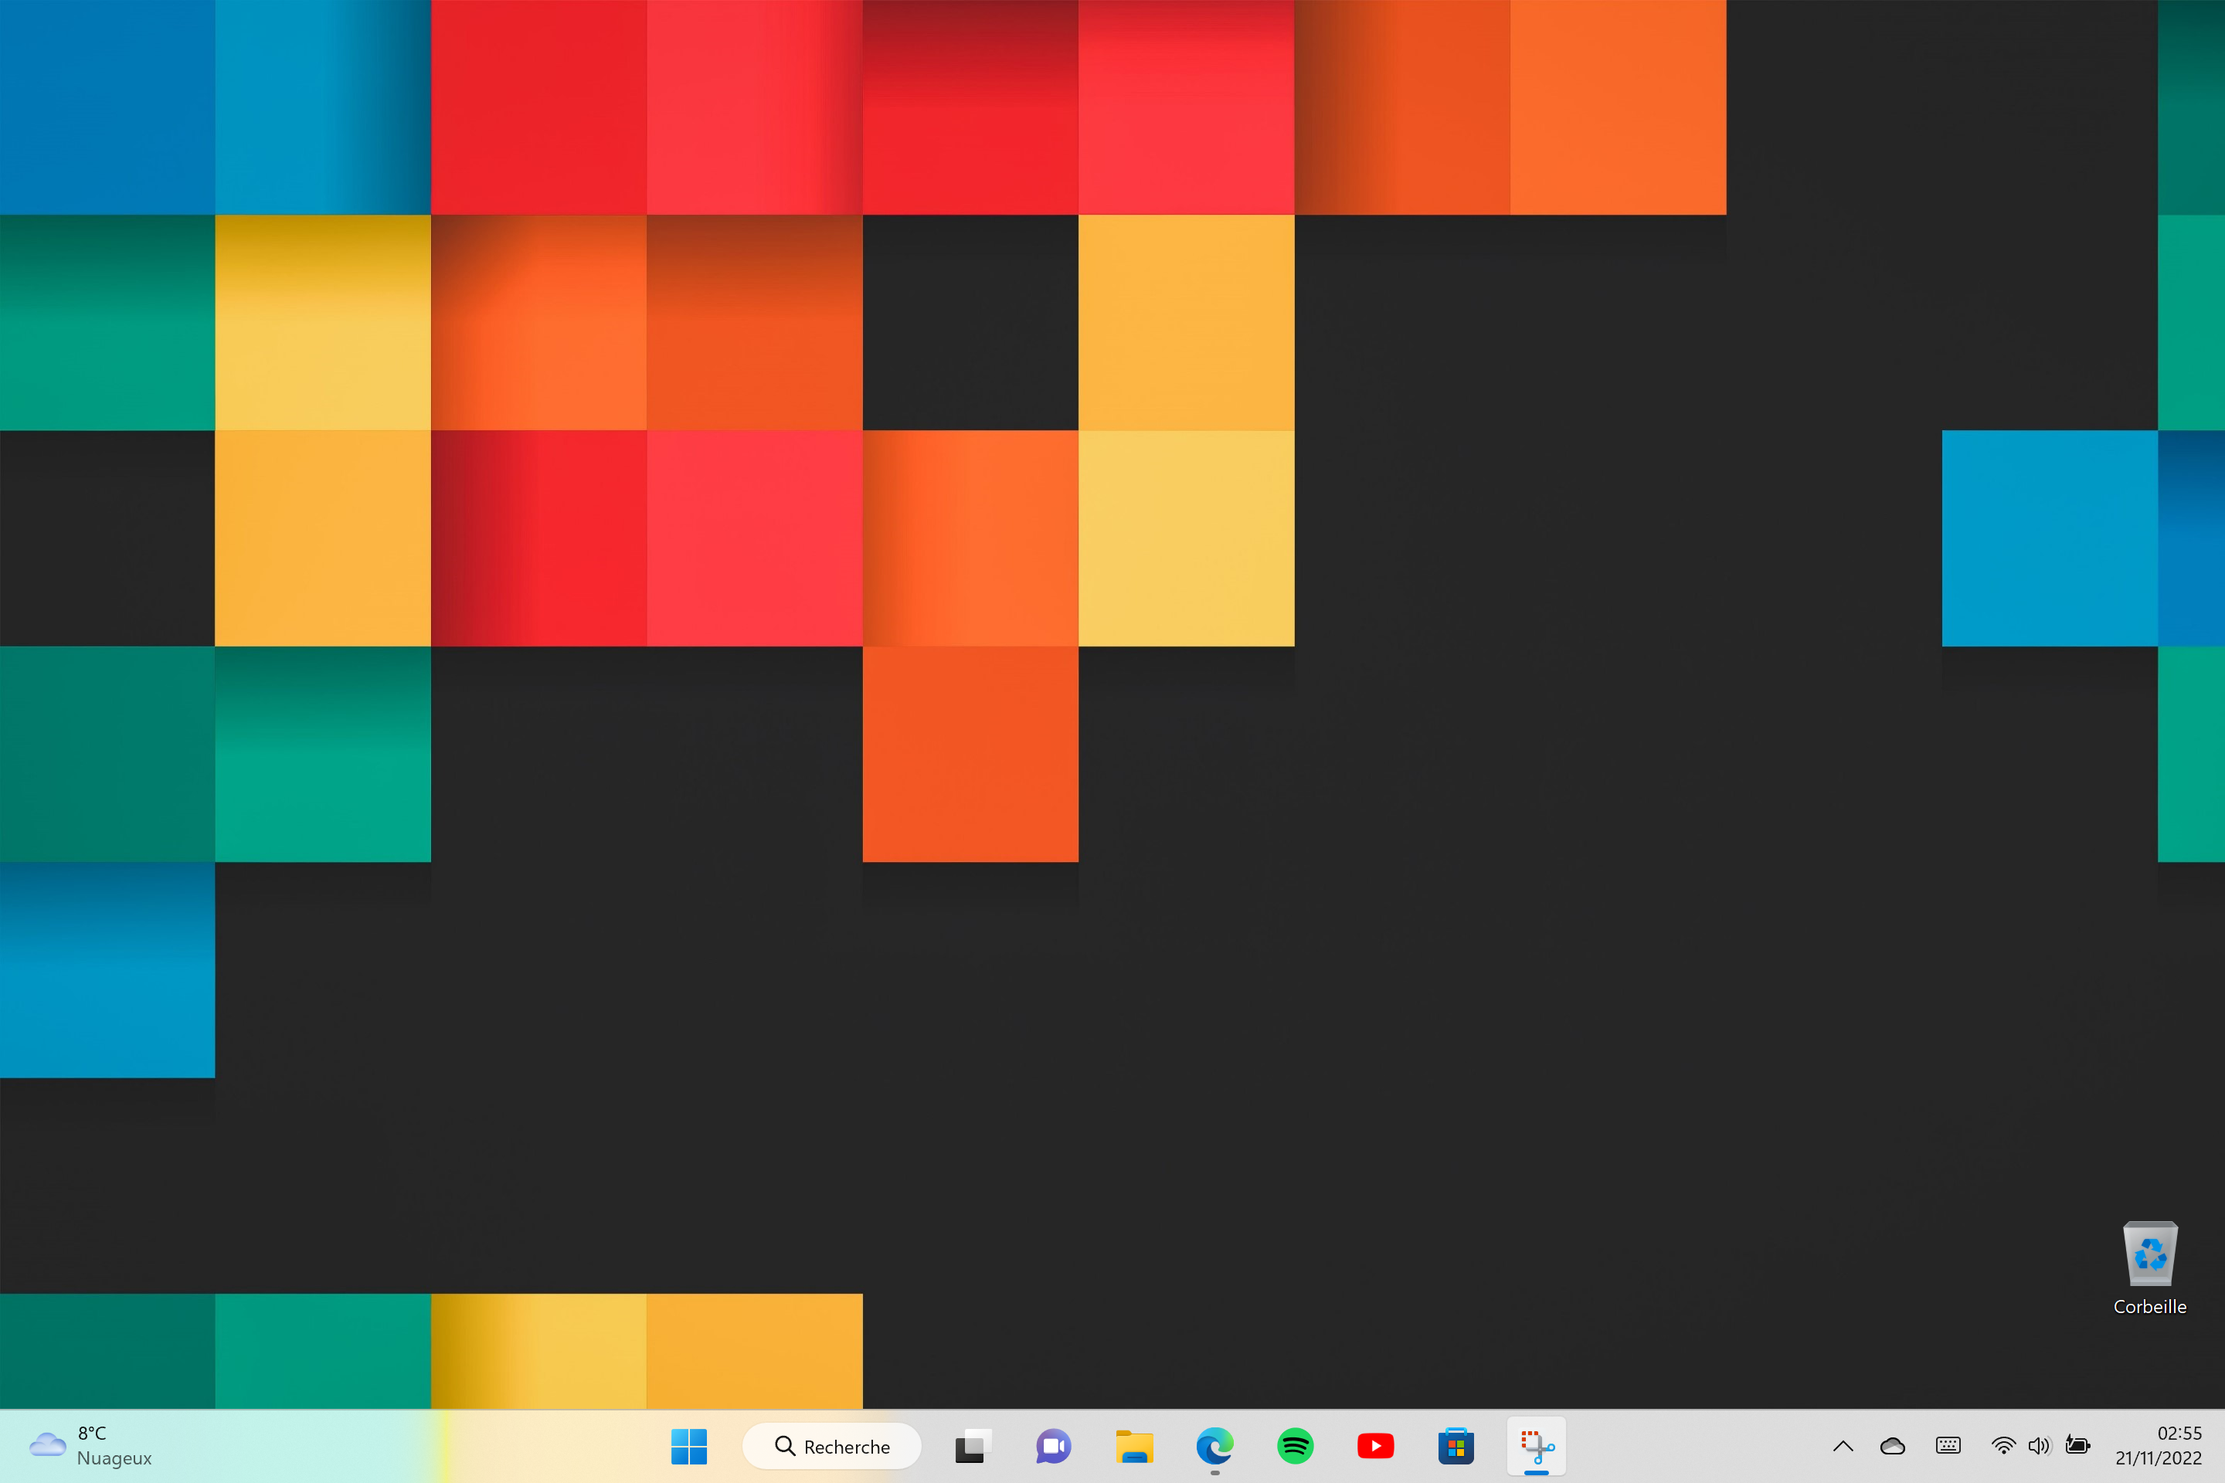Screen dimensions: 2225x1483
Task: Open File Explorer from the taskbar
Action: pos(1133,1446)
